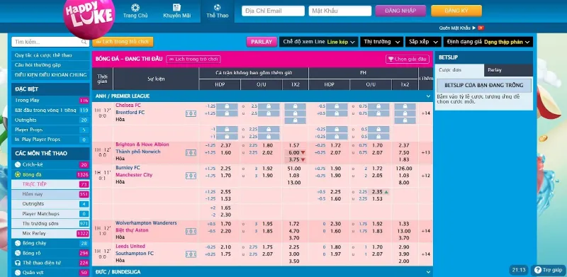Select odds 1.03 for Manchester City win
Screen dimensions: 567x277
tap(295, 176)
